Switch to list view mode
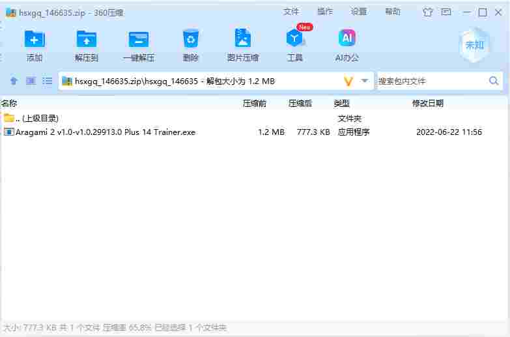510x337 pixels. point(47,81)
